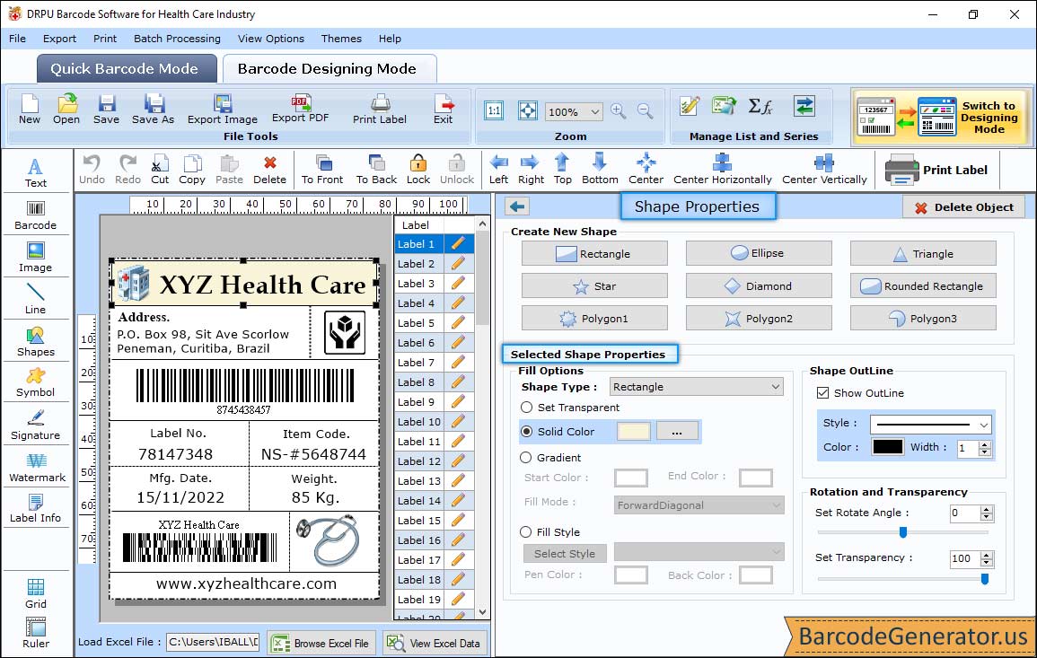
Task: Toggle the Ruler display
Action: (x=36, y=633)
